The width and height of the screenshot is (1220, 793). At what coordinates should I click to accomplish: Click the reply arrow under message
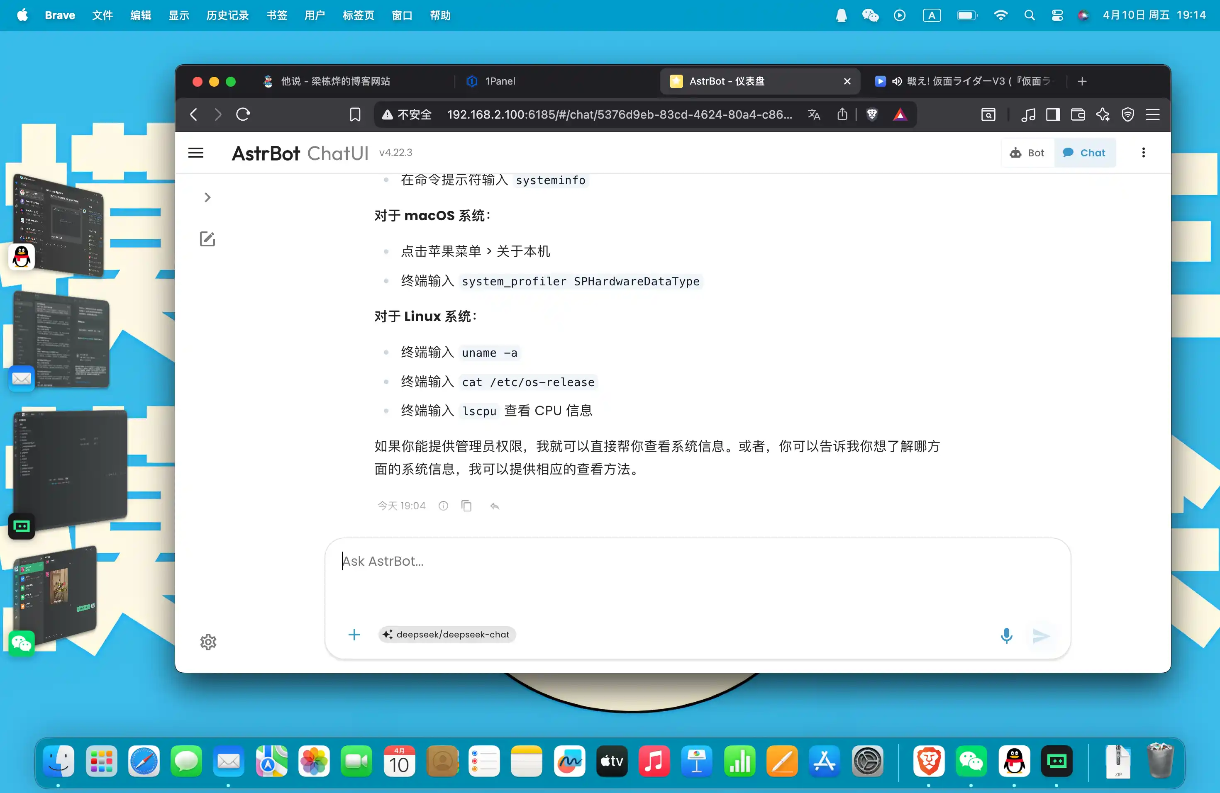(494, 506)
